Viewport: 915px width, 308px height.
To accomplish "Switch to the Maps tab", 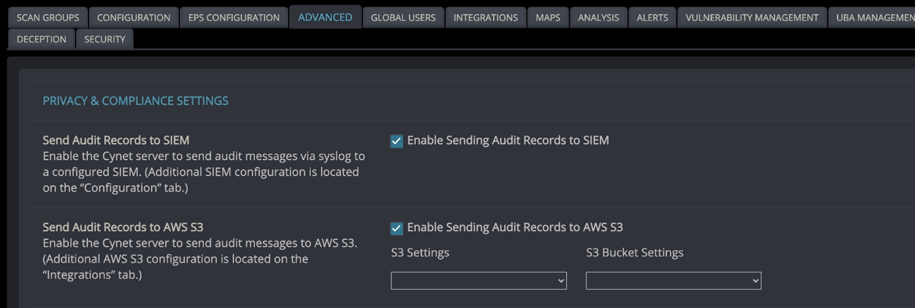I will tap(548, 17).
